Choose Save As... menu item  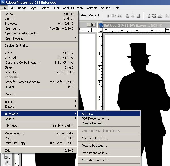[39, 72]
